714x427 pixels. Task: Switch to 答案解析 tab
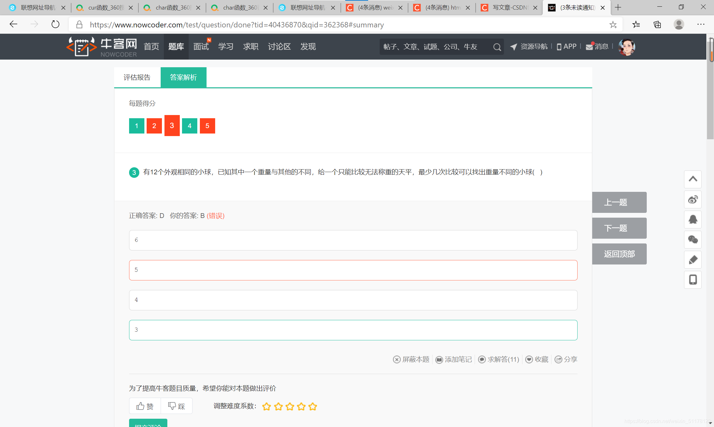tap(183, 77)
